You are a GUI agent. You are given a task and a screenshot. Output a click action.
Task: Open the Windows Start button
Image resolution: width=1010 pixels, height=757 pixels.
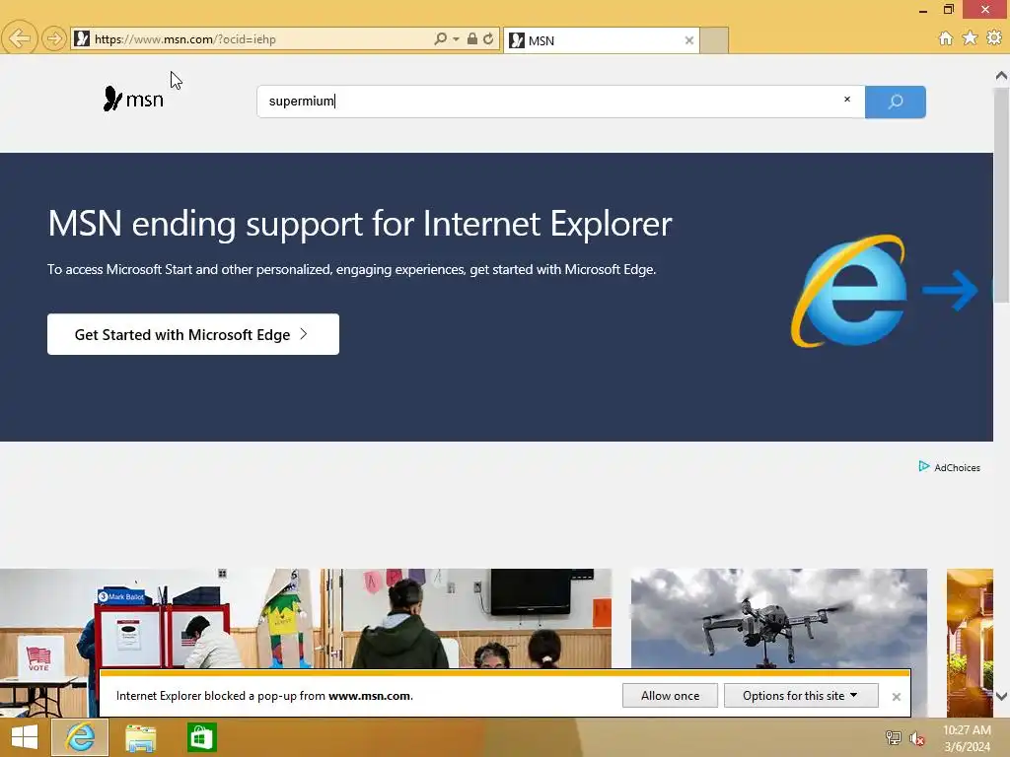[25, 737]
